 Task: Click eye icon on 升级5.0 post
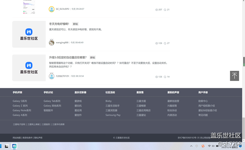[x=156, y=77]
